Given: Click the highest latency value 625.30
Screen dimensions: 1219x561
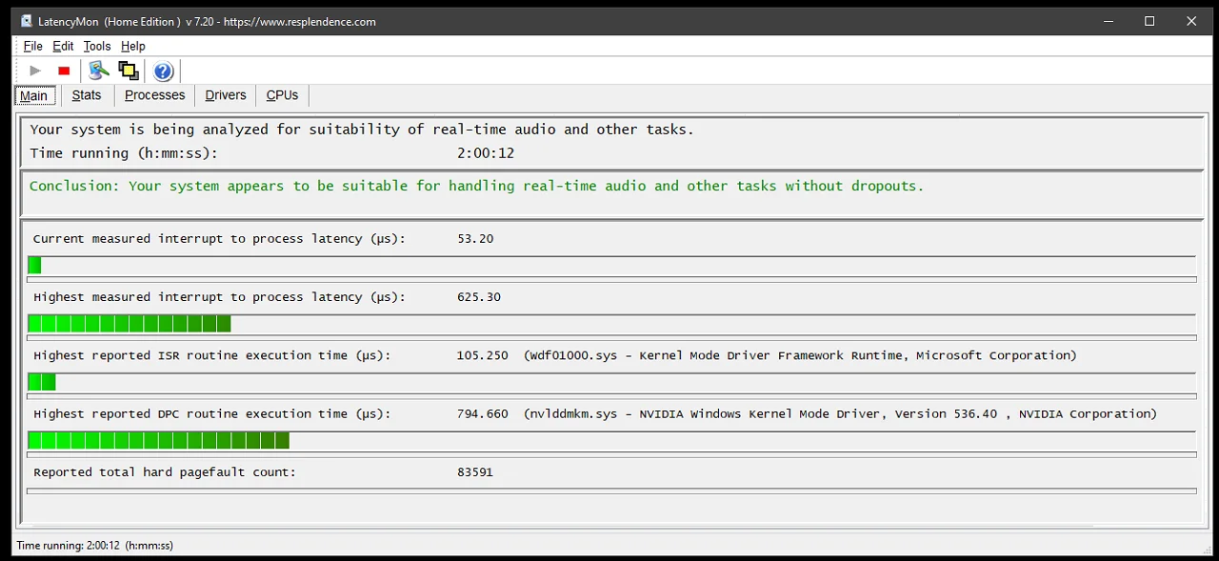Looking at the screenshot, I should 479,297.
